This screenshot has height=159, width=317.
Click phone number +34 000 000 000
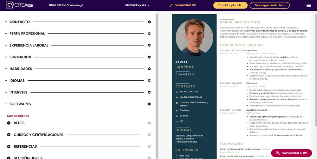pos(189,92)
